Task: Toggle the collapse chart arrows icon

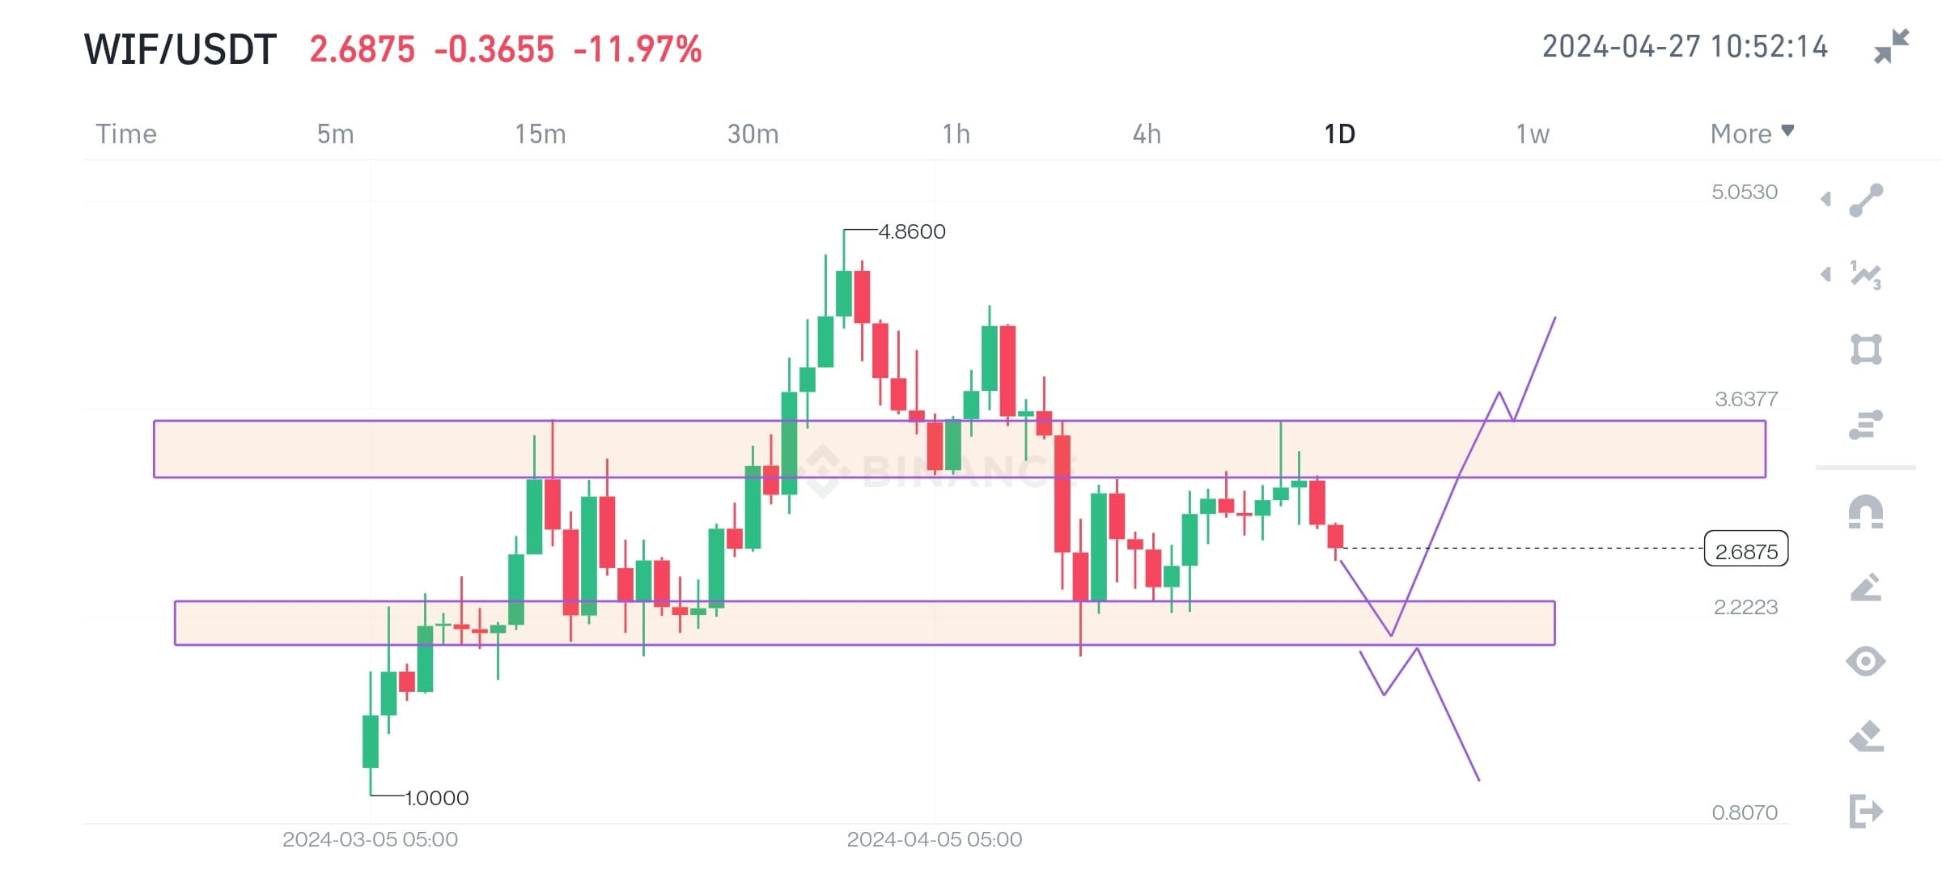Action: click(x=1892, y=46)
